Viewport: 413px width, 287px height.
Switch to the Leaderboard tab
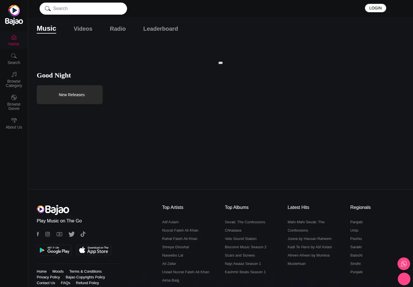click(161, 29)
